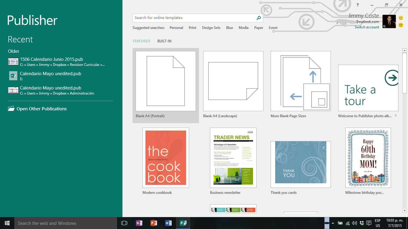Open the Action Center notifications icon
Viewport: 408px width, 229px height.
(369, 223)
